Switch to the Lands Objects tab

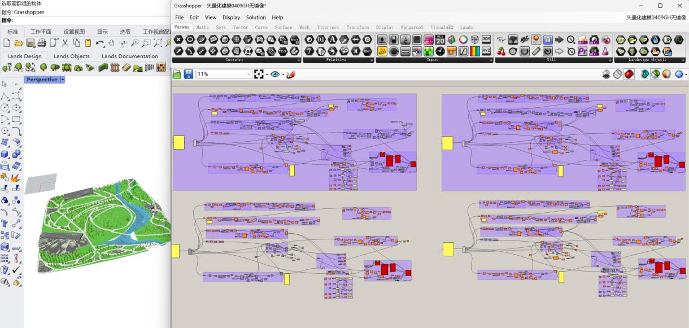click(x=72, y=56)
